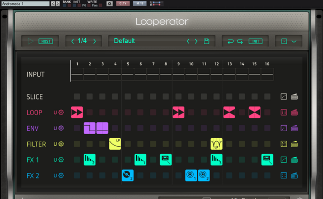323x199 pixels.
Task: Select the FX 1 tape block at step 8
Action: (166, 160)
